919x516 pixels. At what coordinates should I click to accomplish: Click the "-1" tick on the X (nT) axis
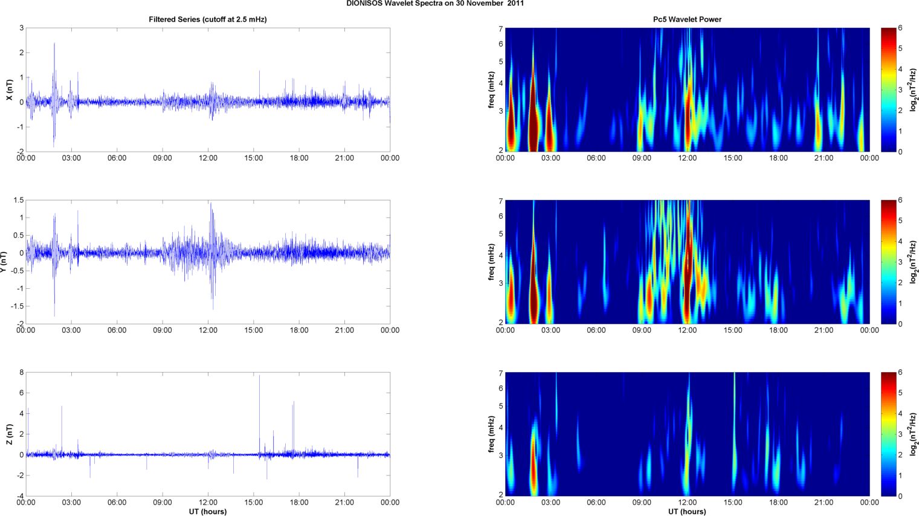point(20,127)
